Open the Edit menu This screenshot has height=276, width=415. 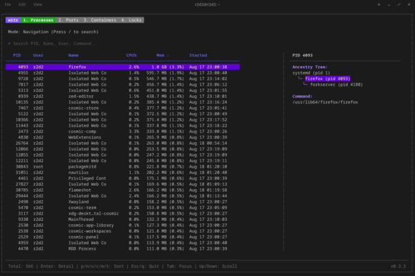[22, 5]
